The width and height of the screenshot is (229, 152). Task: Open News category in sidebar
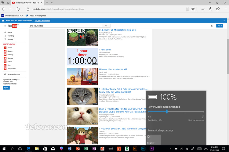point(8,62)
